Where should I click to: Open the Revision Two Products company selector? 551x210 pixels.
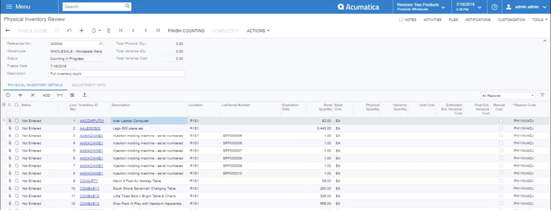pyautogui.click(x=421, y=6)
